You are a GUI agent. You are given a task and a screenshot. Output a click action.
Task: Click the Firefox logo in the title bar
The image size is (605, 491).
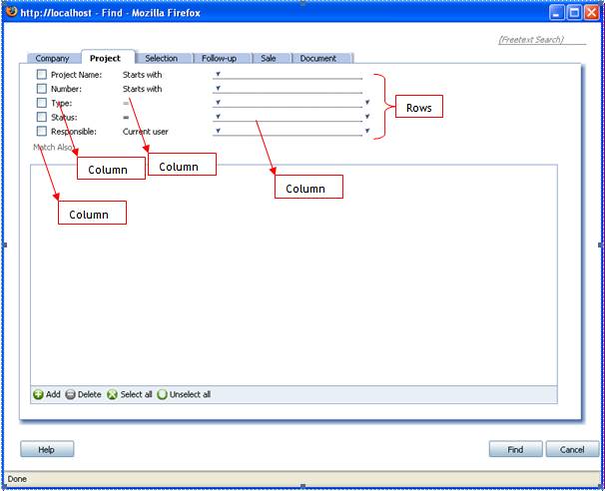pyautogui.click(x=12, y=12)
